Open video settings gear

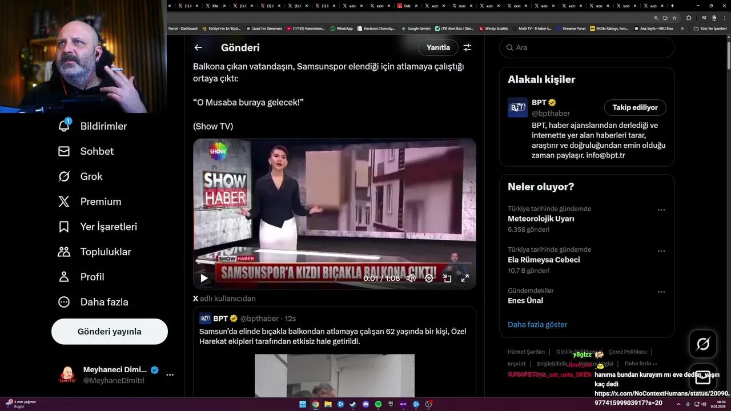[x=429, y=279]
